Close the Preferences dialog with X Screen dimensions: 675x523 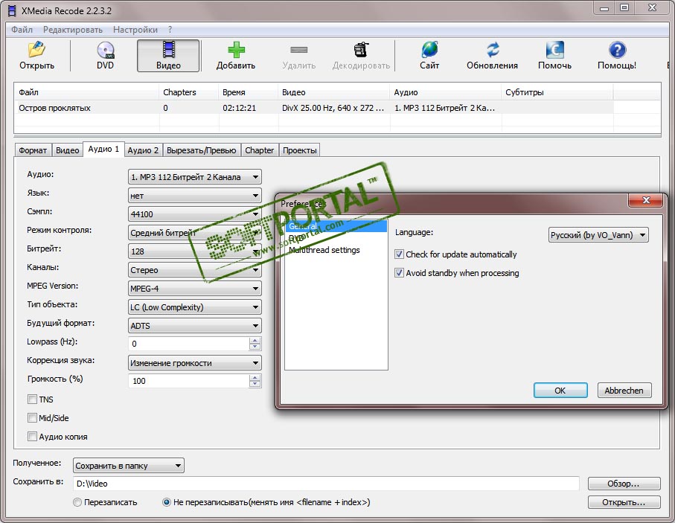tap(646, 200)
